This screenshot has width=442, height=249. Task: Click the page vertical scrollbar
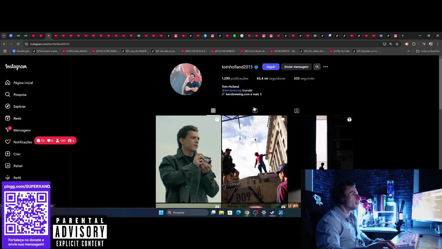440,83
